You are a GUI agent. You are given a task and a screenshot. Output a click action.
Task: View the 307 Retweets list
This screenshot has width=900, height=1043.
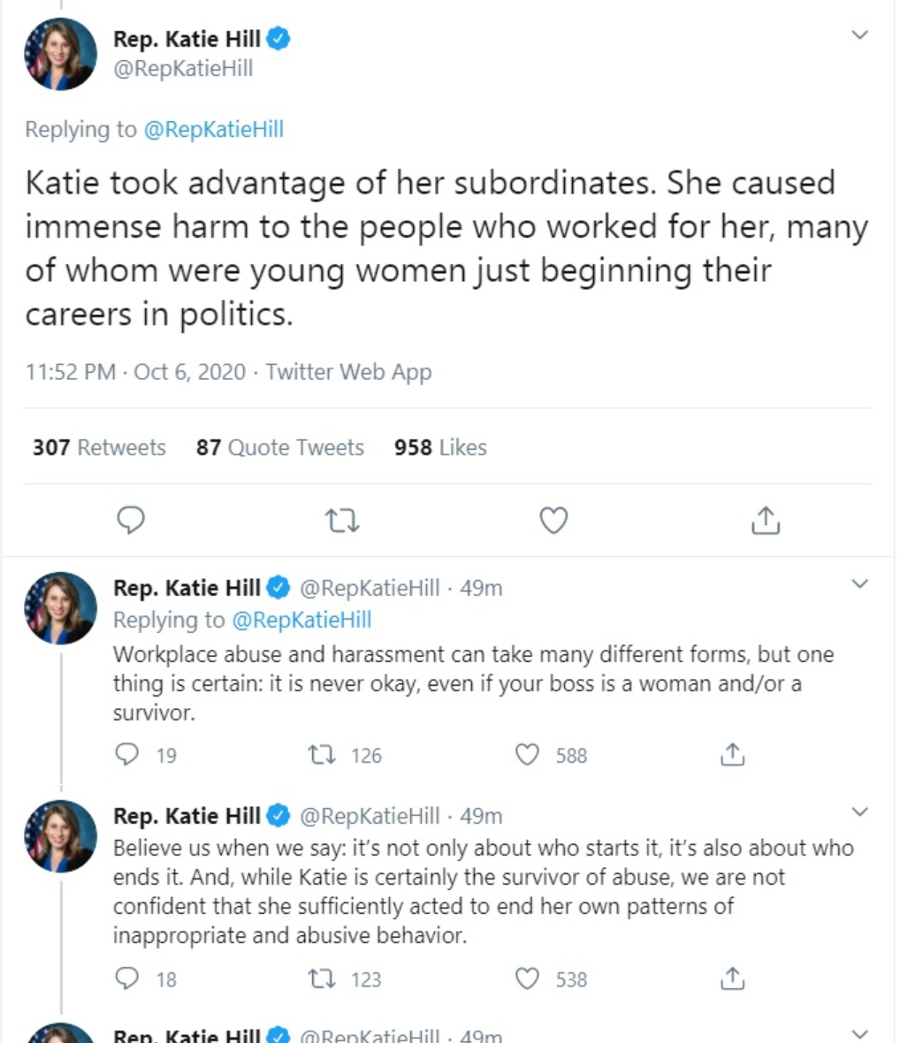[x=99, y=448]
